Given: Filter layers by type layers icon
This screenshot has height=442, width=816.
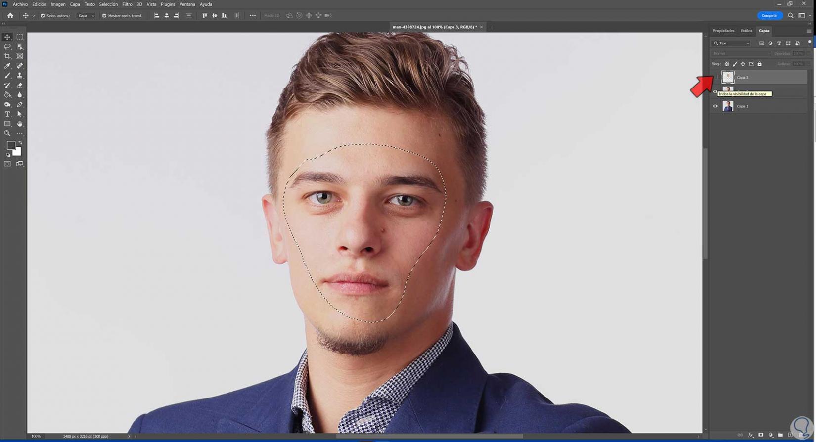Looking at the screenshot, I should (779, 44).
